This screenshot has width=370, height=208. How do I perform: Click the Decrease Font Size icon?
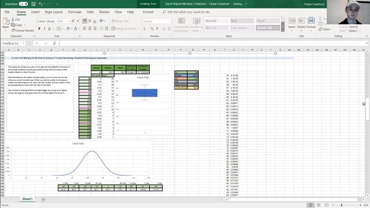(x=78, y=21)
